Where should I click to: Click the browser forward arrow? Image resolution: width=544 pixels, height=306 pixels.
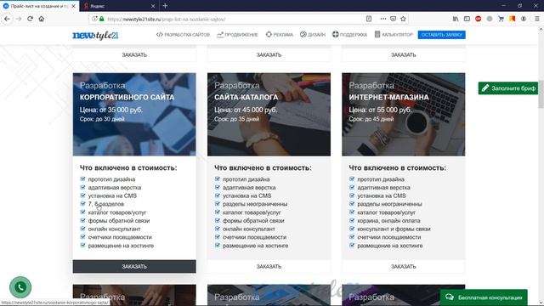click(19, 19)
